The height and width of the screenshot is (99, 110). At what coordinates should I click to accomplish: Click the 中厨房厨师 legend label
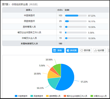[x=23, y=96]
